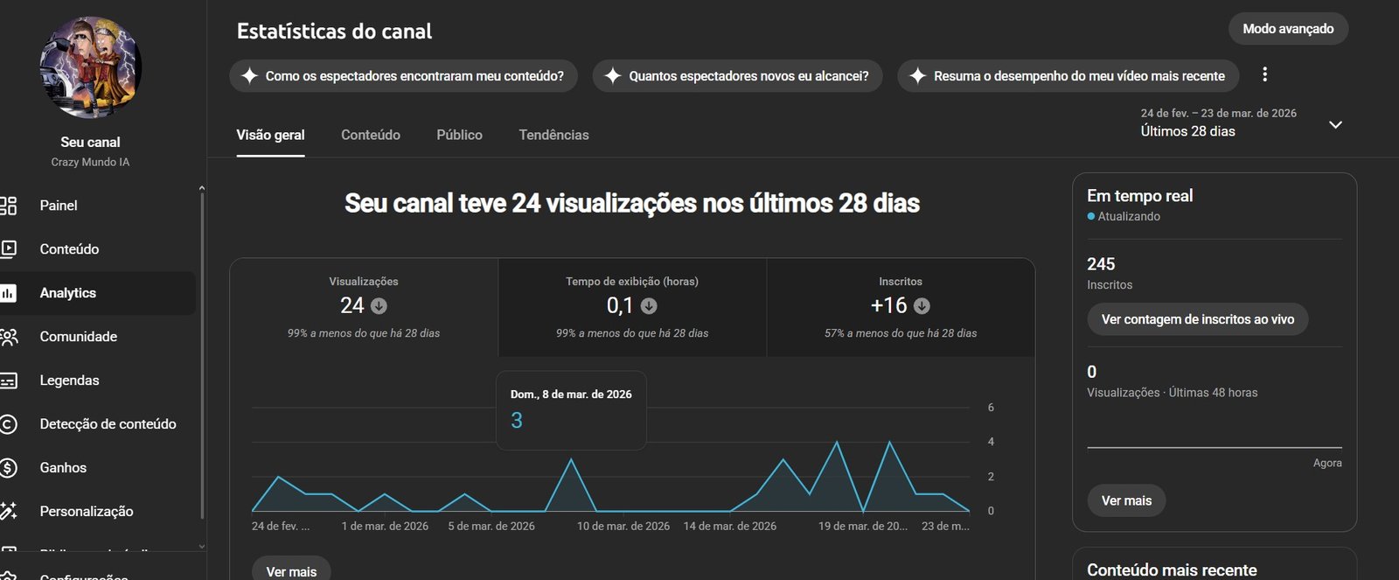This screenshot has height=580, width=1399.
Task: Click the Legendas subtitles icon
Action: 8,381
